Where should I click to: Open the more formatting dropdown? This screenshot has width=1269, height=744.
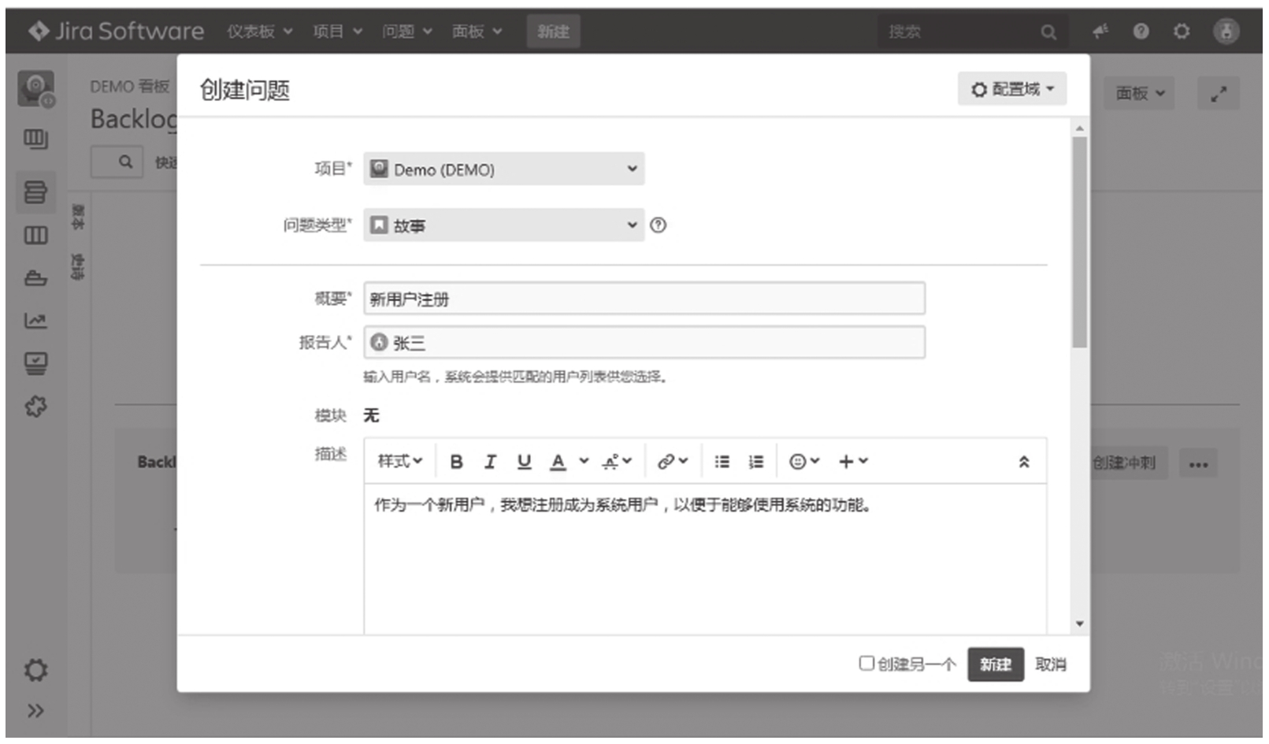617,462
